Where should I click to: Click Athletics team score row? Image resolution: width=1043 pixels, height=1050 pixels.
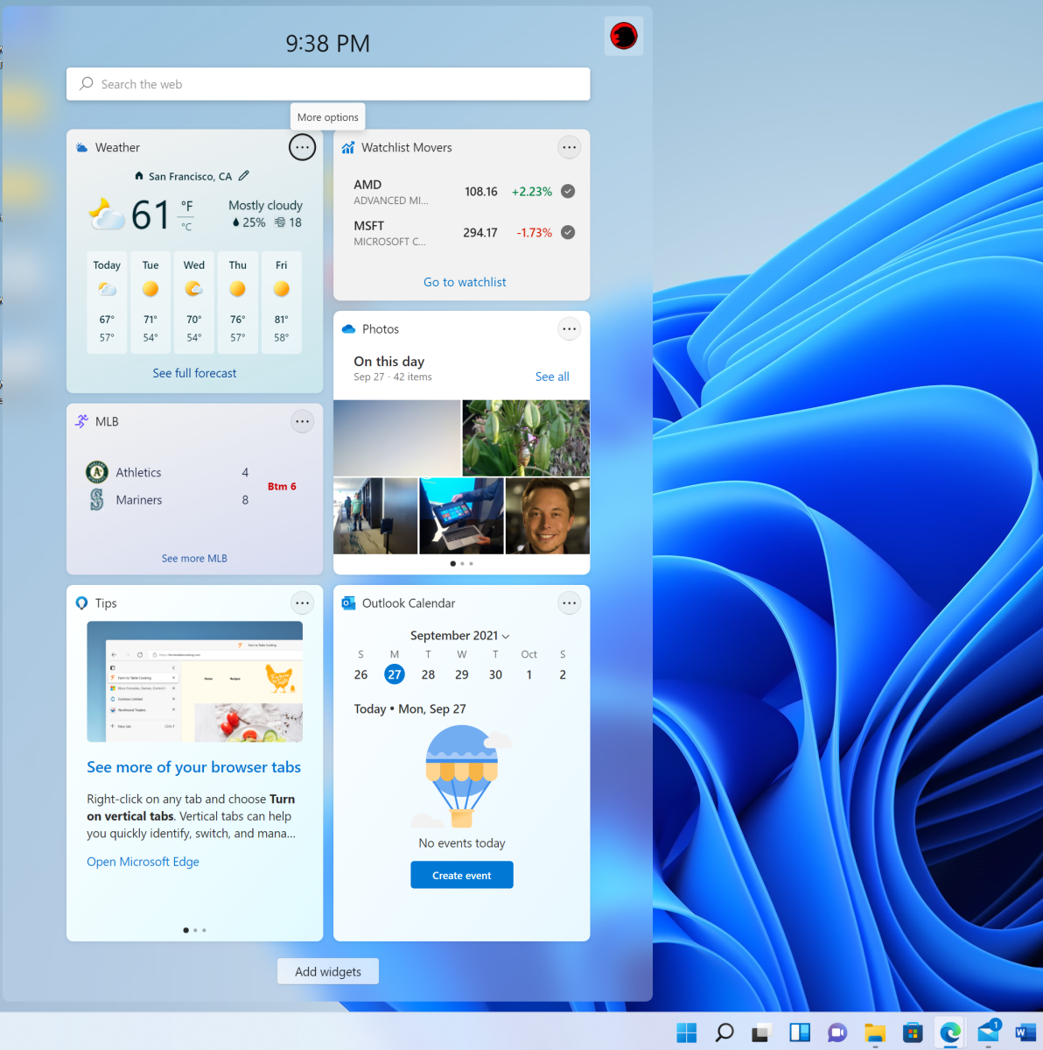(167, 472)
